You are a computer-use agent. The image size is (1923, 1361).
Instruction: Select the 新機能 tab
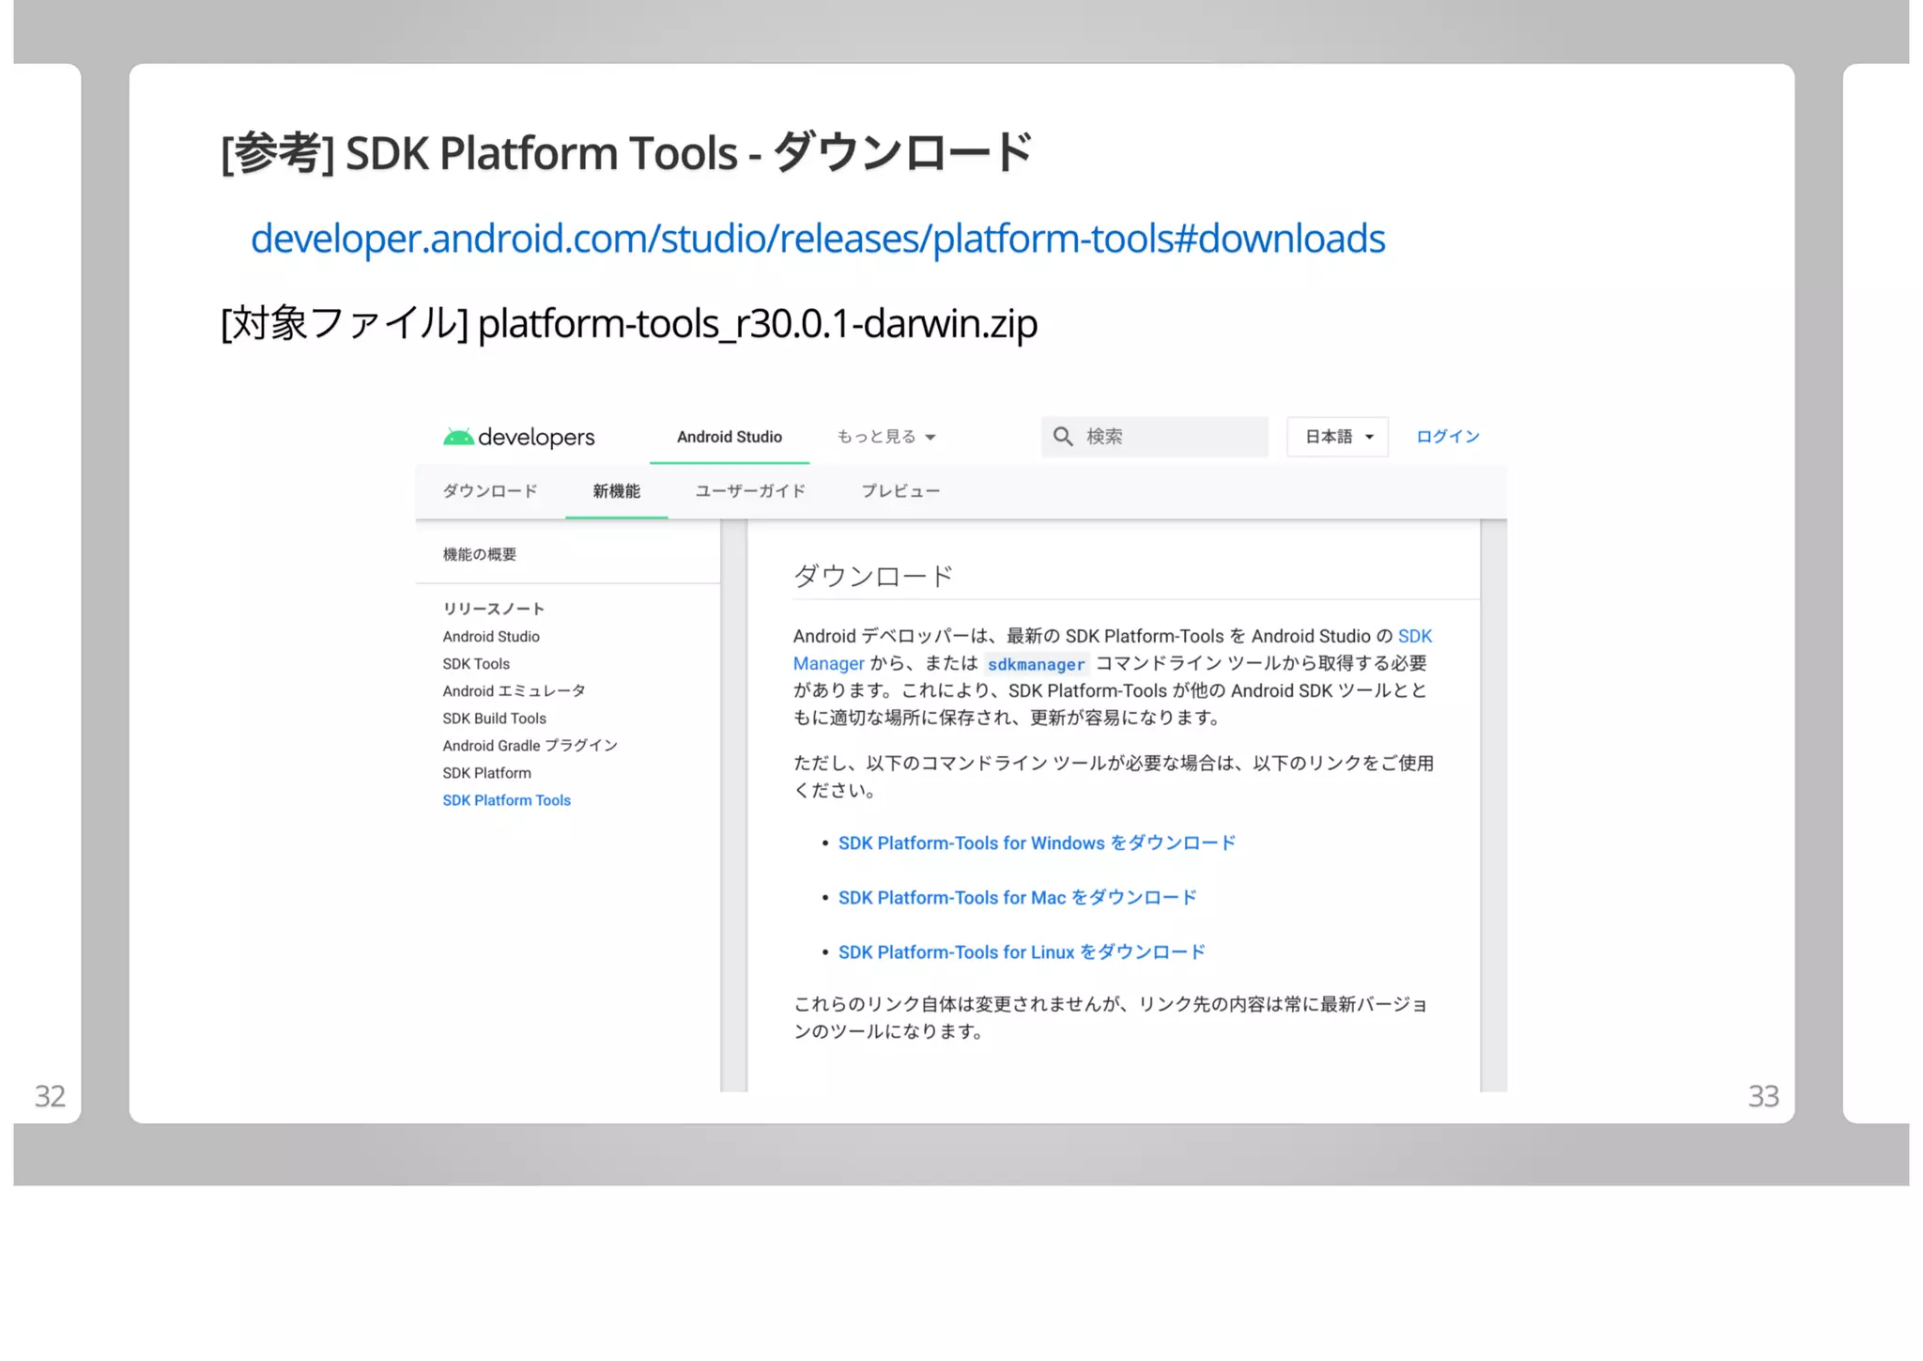pos(616,491)
